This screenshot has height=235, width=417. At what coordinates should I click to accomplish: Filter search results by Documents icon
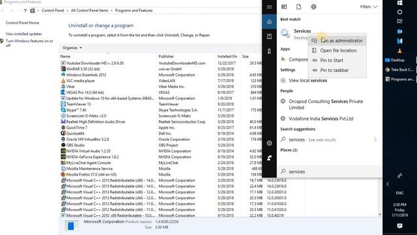[x=298, y=7]
